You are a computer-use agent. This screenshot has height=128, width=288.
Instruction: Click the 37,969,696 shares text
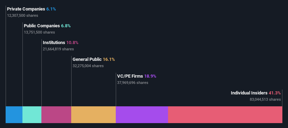click(133, 83)
